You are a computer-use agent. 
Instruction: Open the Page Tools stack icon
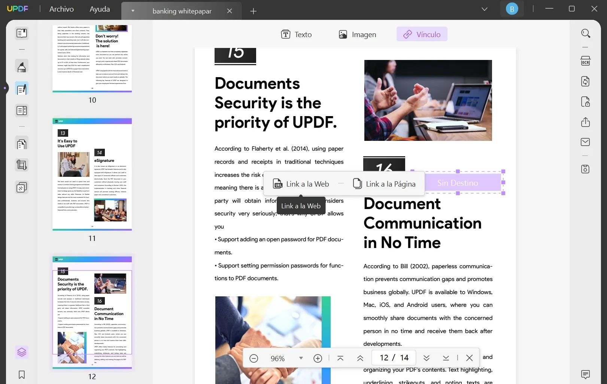[22, 187]
